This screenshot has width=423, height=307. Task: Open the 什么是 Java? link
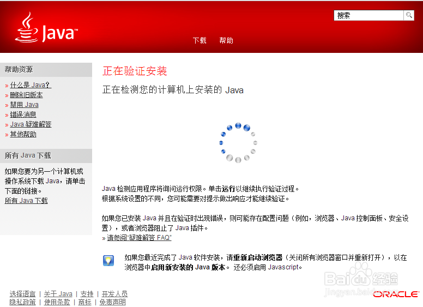pyautogui.click(x=31, y=85)
